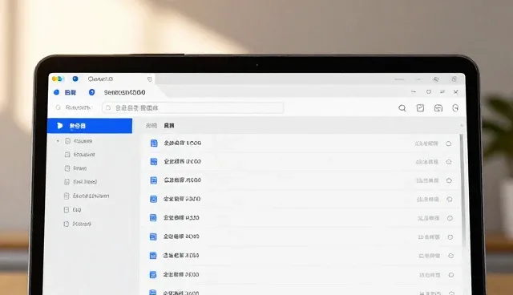Image resolution: width=513 pixels, height=295 pixels.
Task: Open the fourth tree item under the blue sidebar item
Action: coord(80,182)
